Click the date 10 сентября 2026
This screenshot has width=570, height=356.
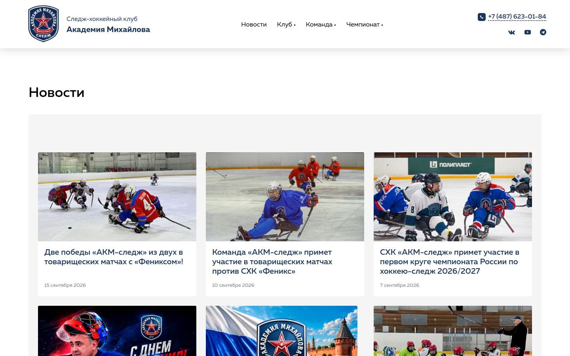click(233, 285)
